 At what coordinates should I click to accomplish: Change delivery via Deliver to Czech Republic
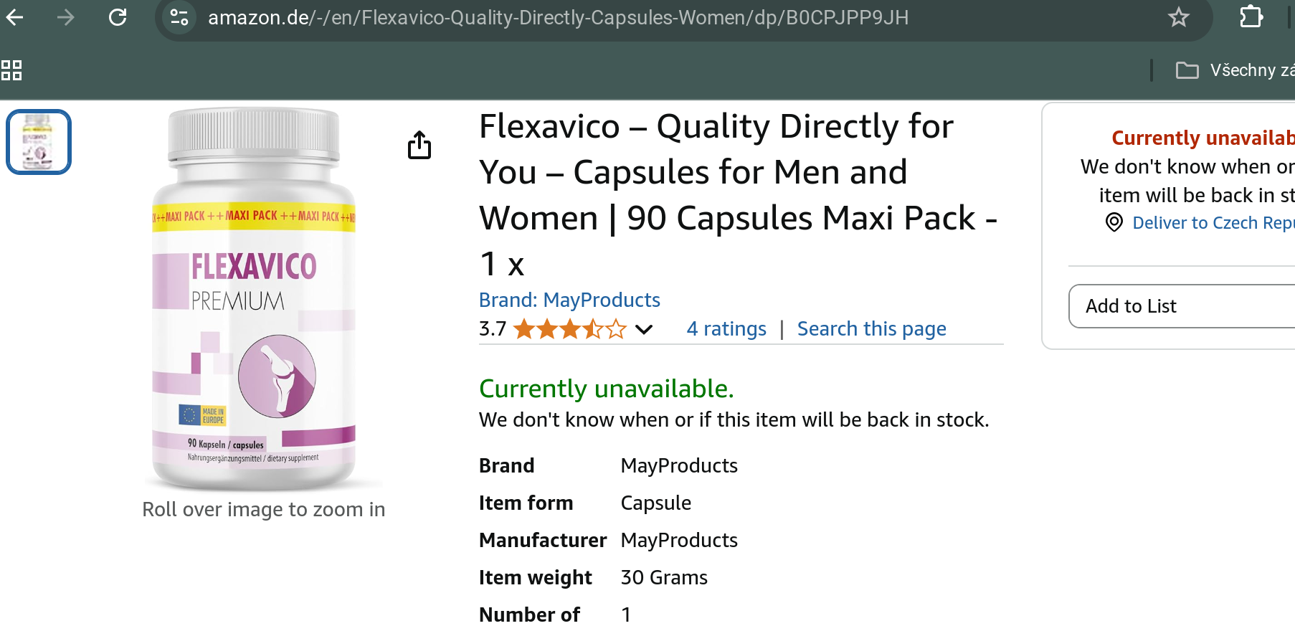click(x=1213, y=223)
